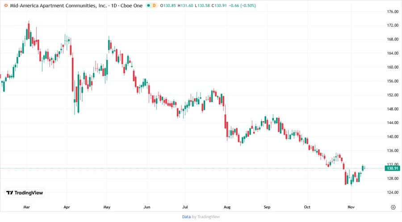
Task: Click the 'by TradingView' attribution text
Action: coord(206,217)
